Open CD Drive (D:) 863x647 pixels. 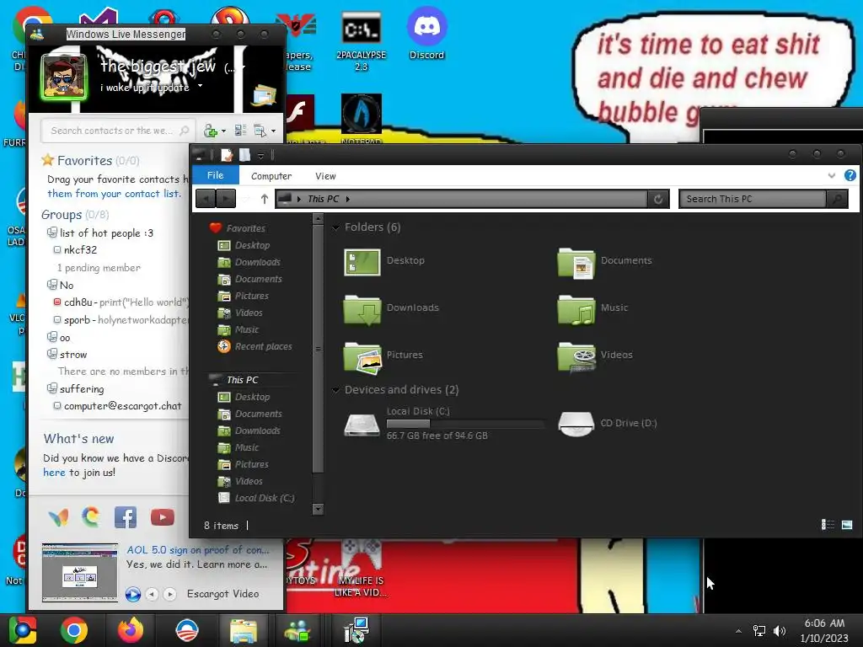[607, 423]
